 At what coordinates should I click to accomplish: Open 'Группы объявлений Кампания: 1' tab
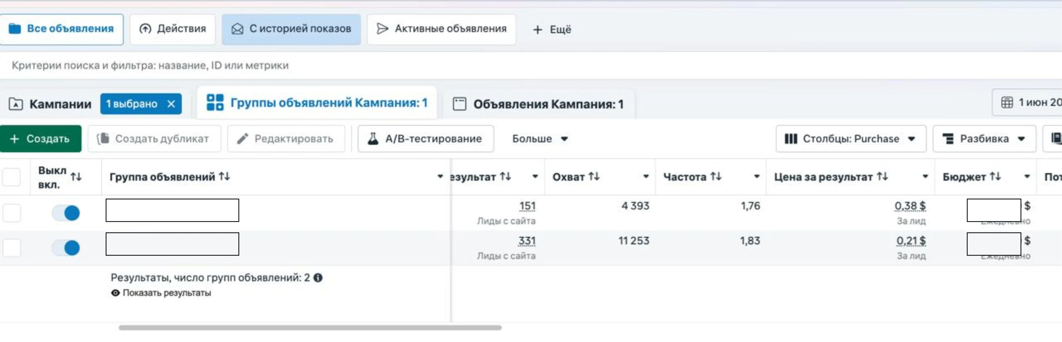[316, 103]
